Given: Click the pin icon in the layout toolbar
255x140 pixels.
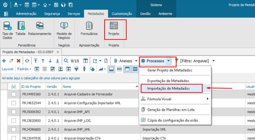Looking at the screenshot, I should click(84, 69).
